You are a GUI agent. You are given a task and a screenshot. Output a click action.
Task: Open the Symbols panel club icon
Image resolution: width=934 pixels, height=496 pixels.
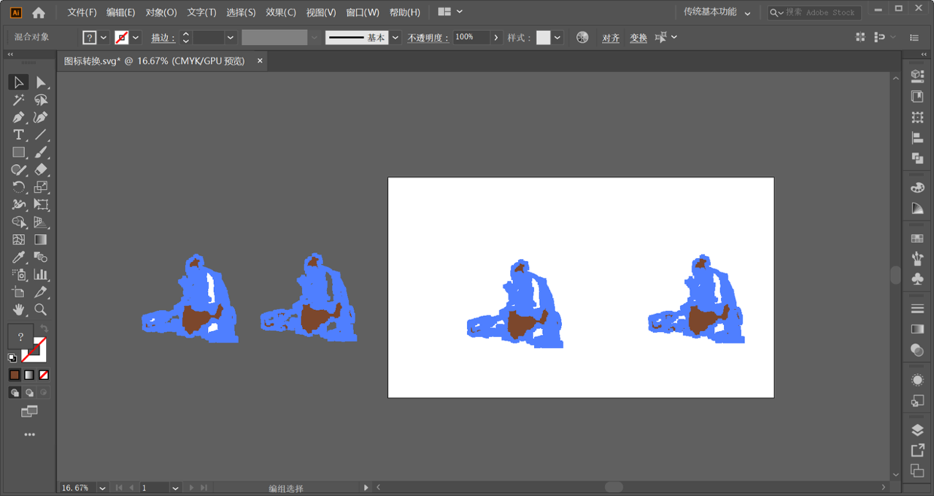pos(917,279)
